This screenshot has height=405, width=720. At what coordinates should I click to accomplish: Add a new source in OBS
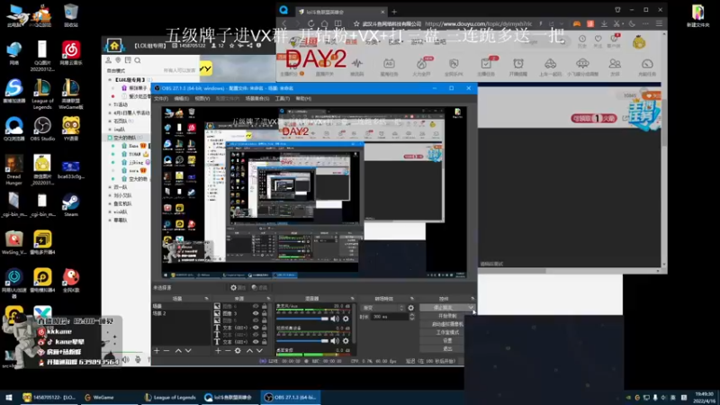tap(218, 351)
